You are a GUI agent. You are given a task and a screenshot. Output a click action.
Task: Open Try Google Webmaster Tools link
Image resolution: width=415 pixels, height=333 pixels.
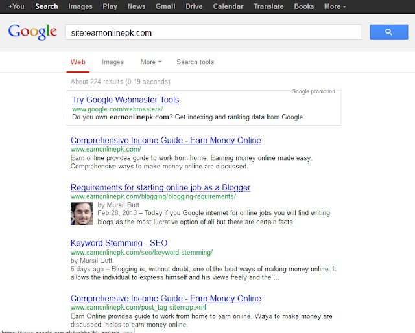pyautogui.click(x=125, y=100)
